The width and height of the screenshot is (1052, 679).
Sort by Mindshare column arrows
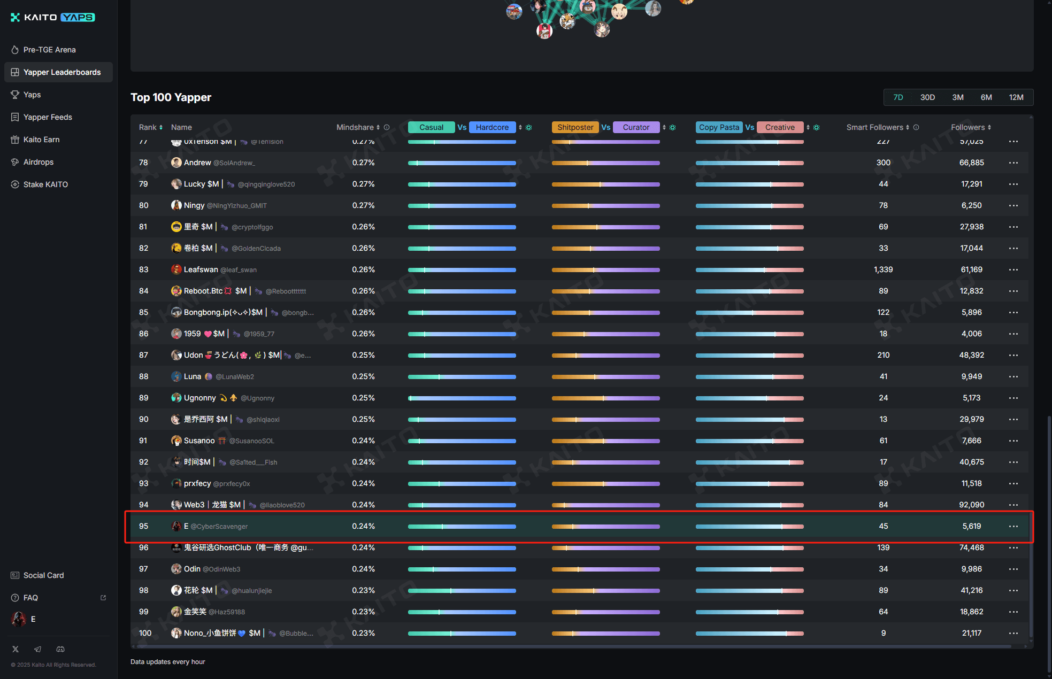point(378,127)
